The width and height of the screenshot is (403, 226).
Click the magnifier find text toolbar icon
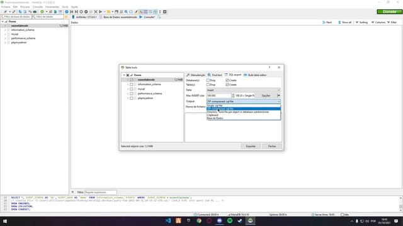tap(126, 12)
